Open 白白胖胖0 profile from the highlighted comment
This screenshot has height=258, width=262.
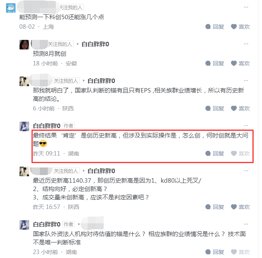click(47, 126)
